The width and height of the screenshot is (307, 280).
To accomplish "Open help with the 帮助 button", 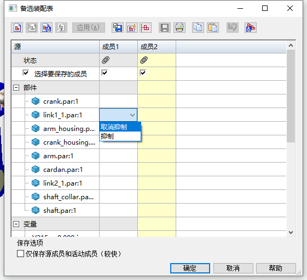I will [x=276, y=268].
